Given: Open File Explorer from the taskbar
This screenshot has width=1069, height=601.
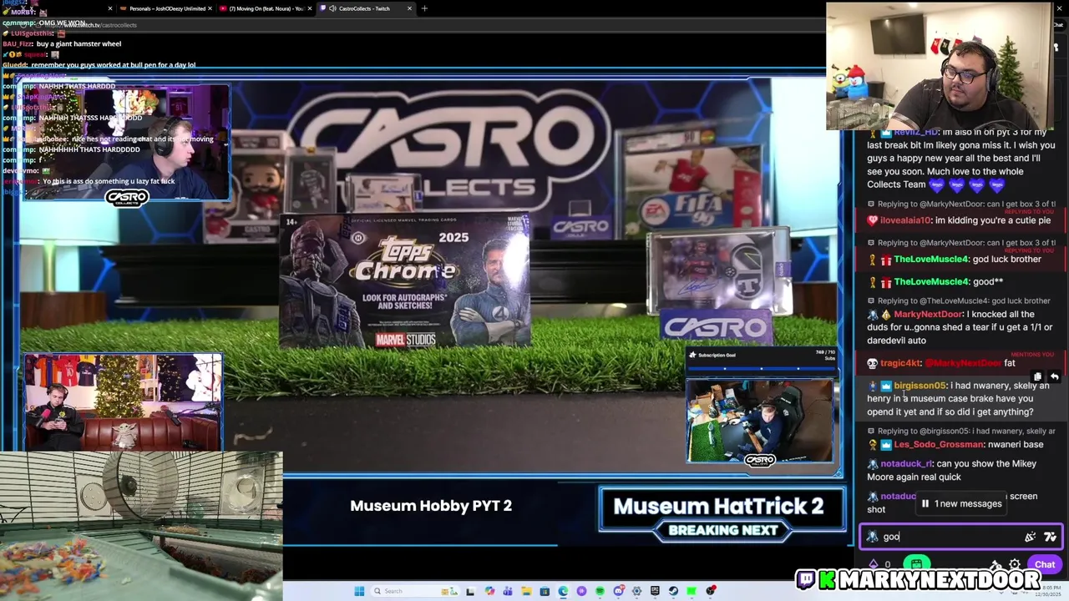Looking at the screenshot, I should pos(526,591).
